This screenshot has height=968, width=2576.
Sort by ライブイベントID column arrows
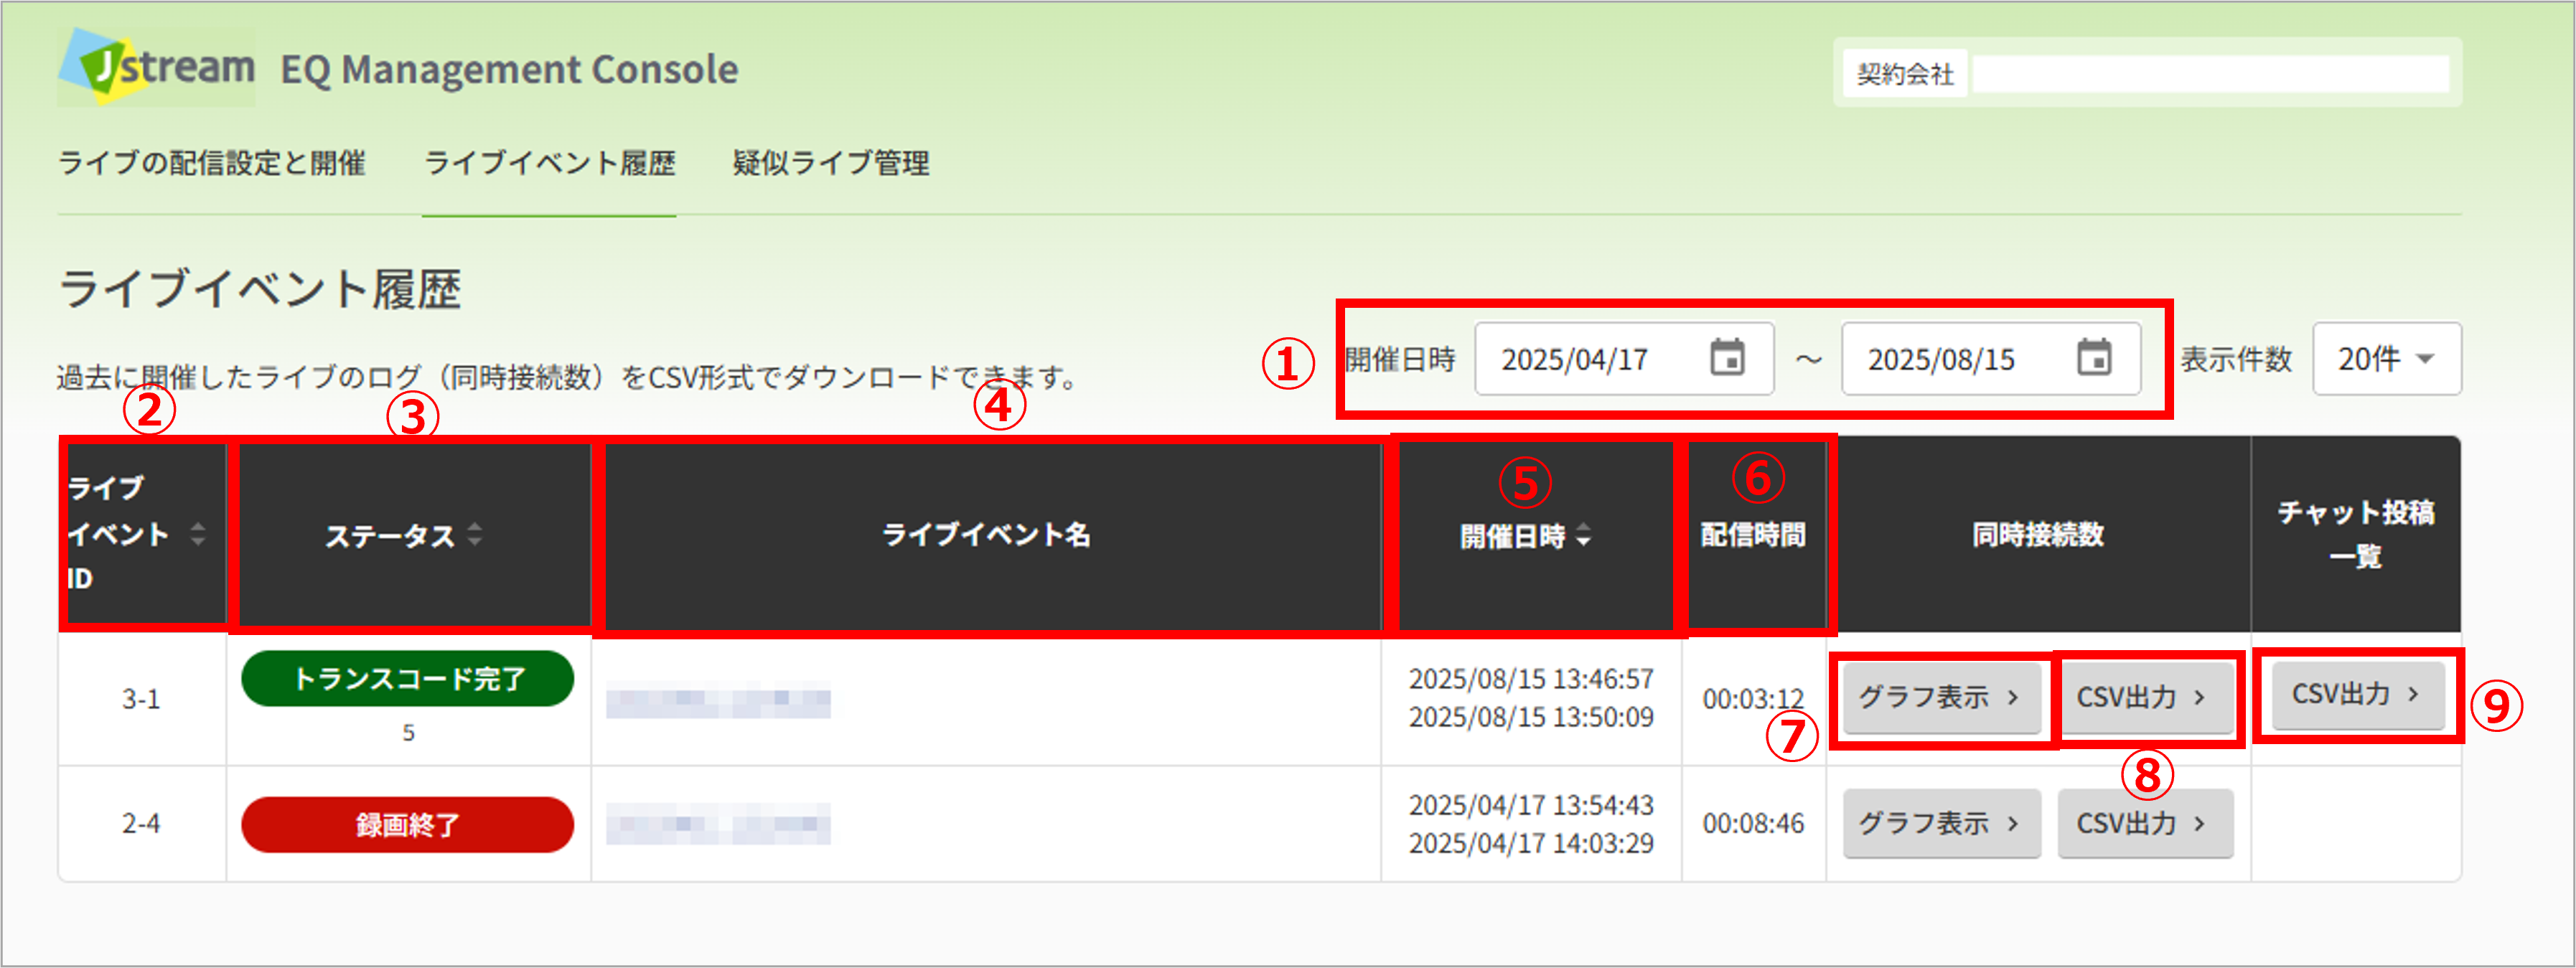198,534
